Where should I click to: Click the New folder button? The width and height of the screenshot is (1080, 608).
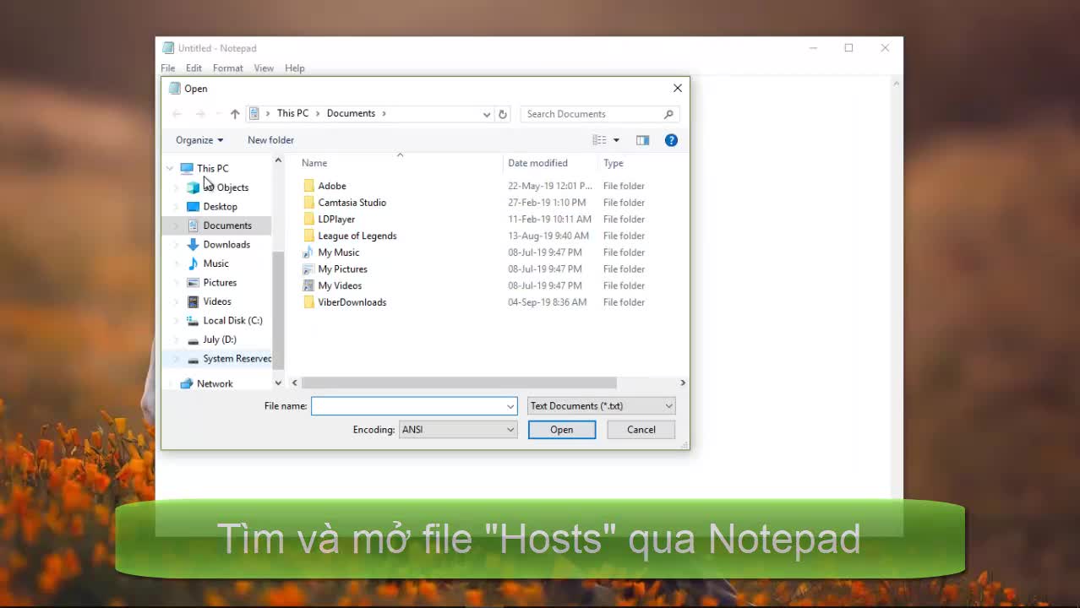point(270,140)
